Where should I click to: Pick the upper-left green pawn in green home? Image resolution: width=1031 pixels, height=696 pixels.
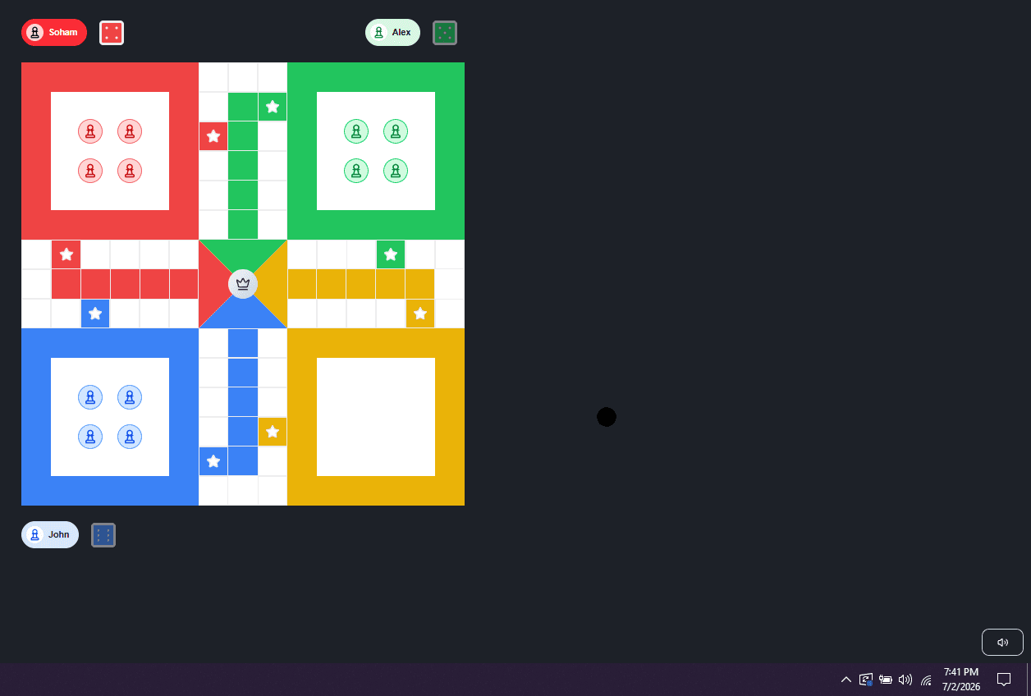[x=356, y=131]
